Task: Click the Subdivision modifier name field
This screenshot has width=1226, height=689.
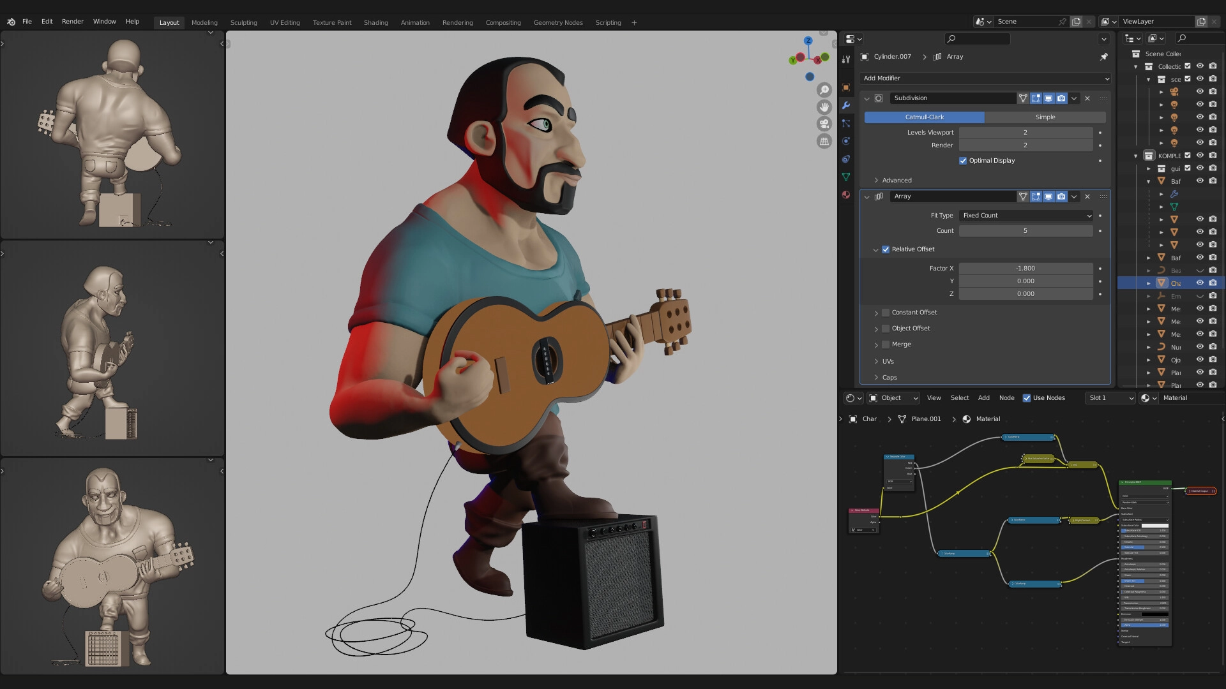Action: tap(953, 98)
